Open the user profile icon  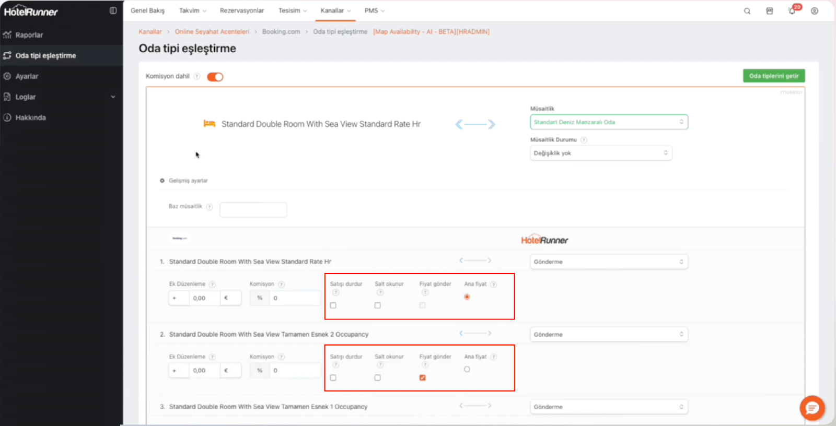[815, 11]
